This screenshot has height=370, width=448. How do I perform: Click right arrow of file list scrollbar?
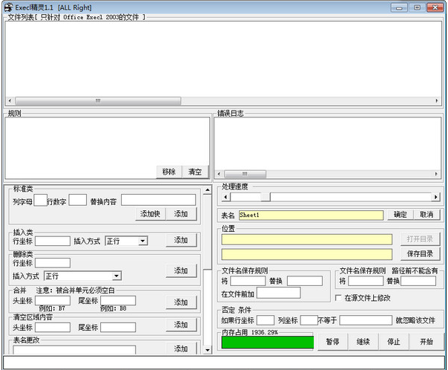(435, 100)
